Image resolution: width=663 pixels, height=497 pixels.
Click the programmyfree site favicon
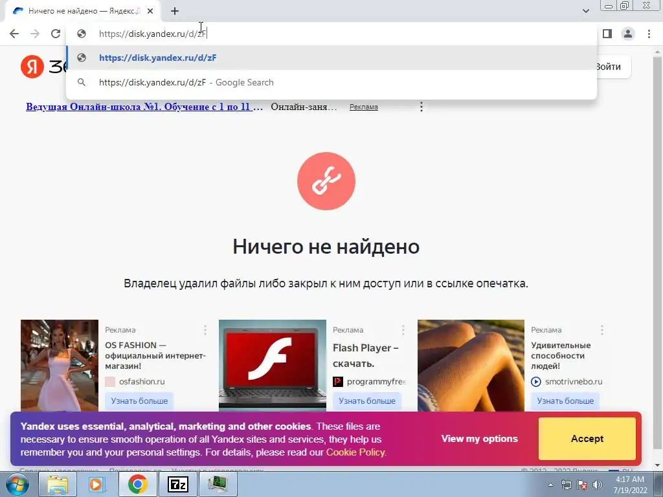338,382
